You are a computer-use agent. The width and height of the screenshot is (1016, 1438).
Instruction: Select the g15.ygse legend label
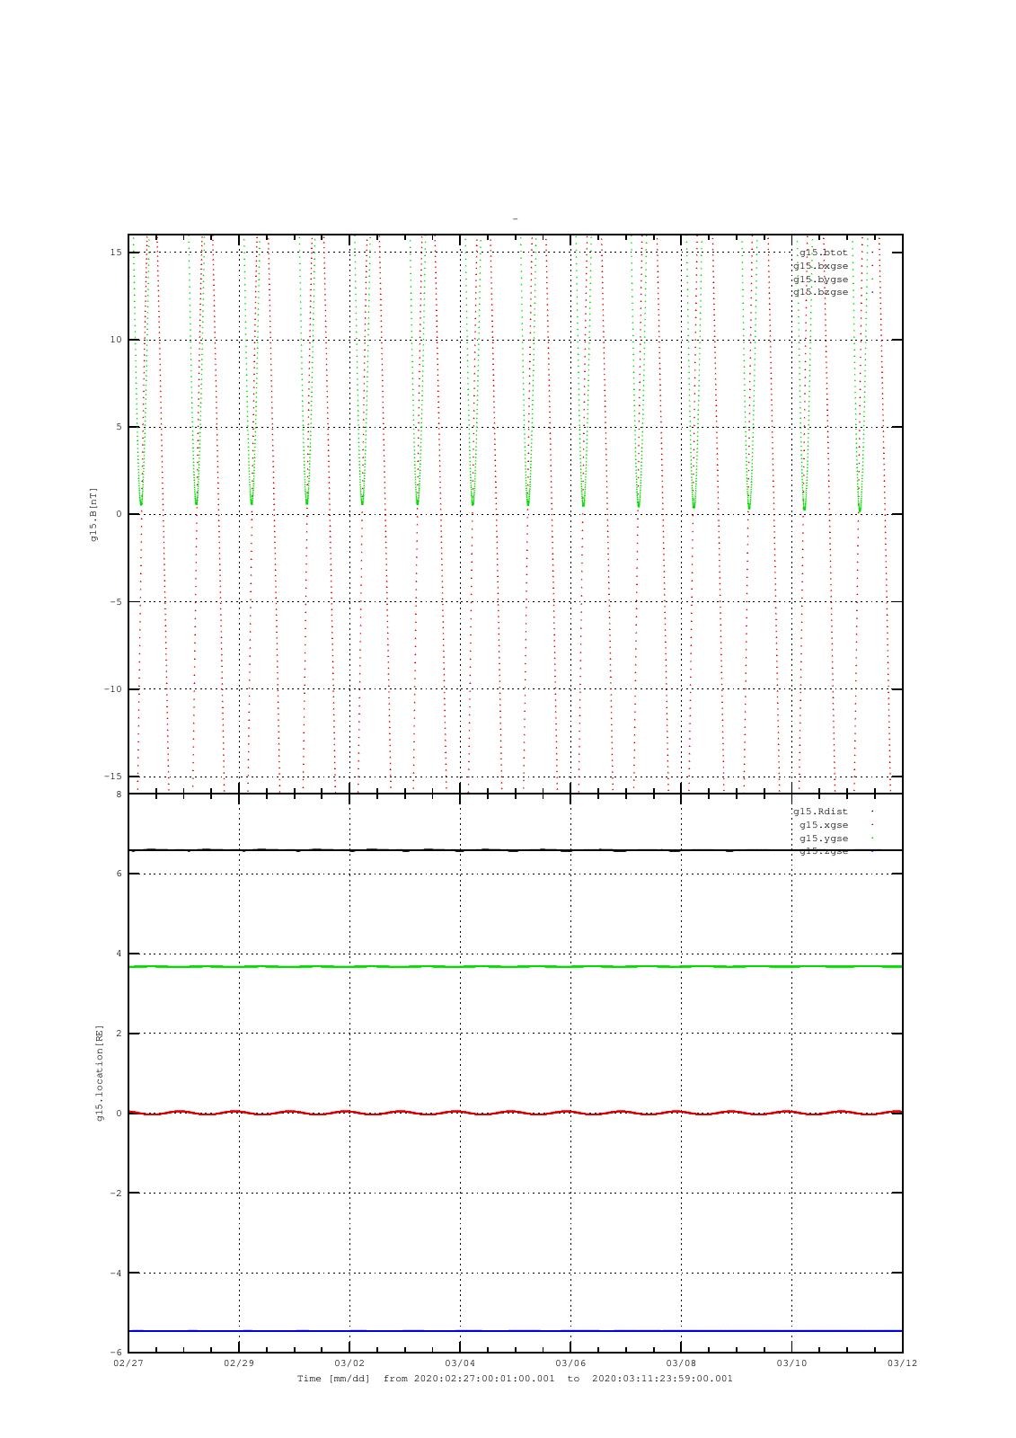(824, 839)
